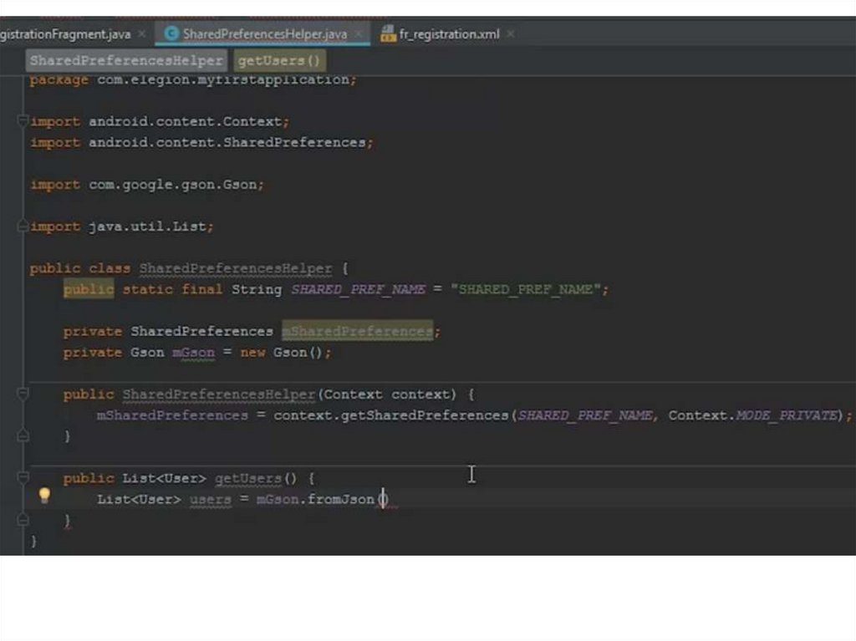856x641 pixels.
Task: Click the highlighted mSharedPreferences field name
Action: click(357, 331)
